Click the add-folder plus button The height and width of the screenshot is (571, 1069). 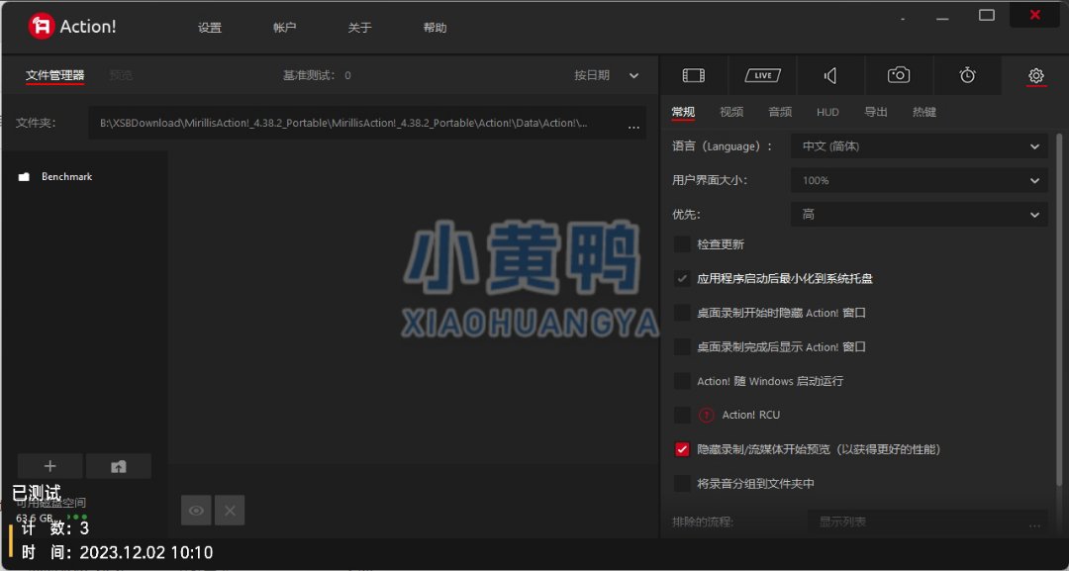(x=50, y=466)
